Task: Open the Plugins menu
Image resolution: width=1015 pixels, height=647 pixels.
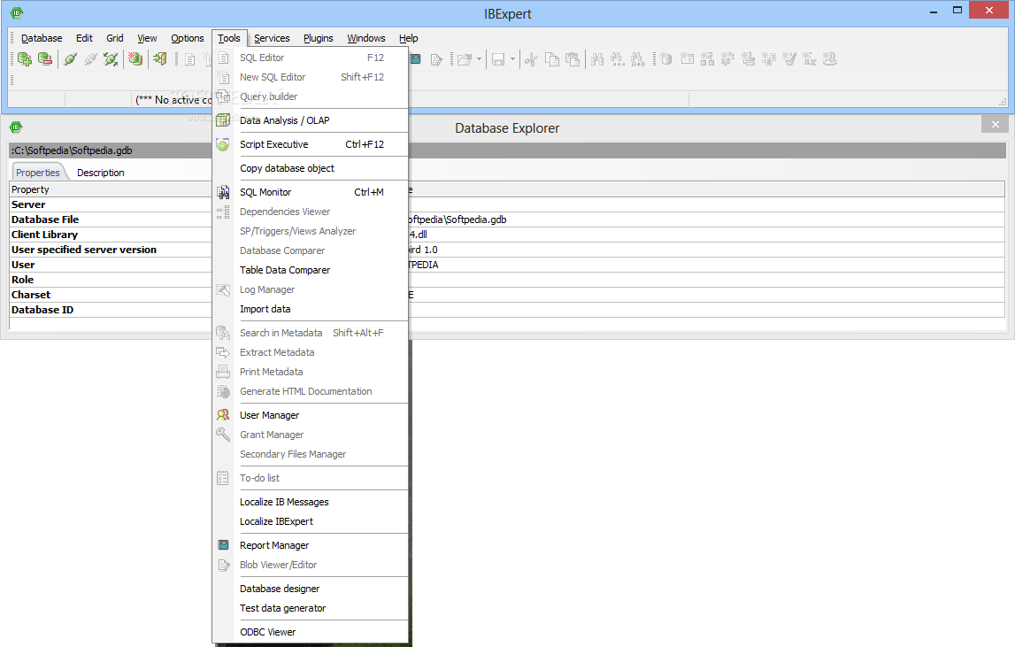Action: [318, 38]
